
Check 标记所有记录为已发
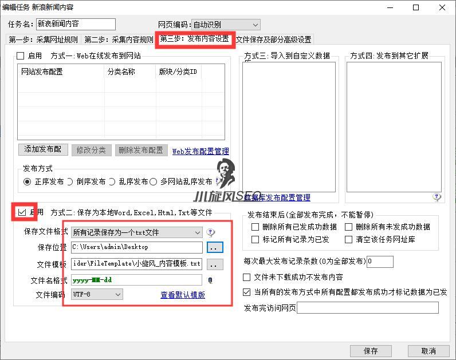click(255, 239)
